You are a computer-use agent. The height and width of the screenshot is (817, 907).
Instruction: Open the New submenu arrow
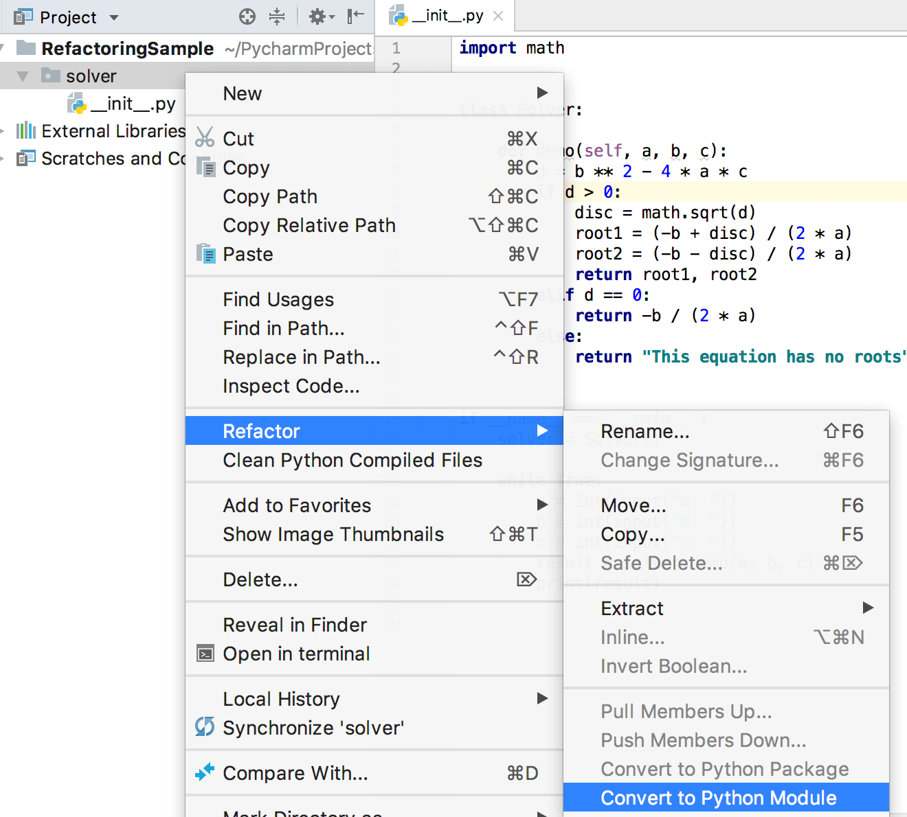[x=542, y=93]
